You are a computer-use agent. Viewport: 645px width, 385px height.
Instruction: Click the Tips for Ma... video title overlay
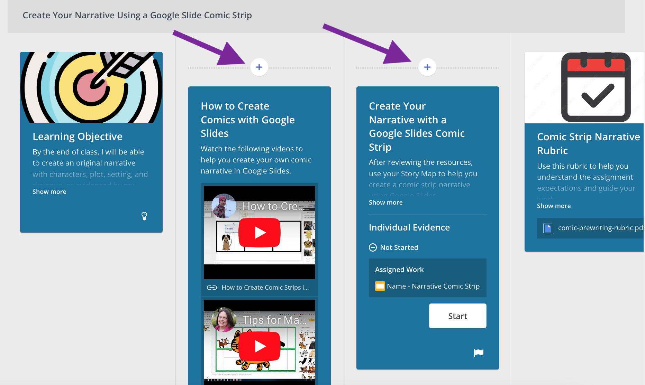274,320
